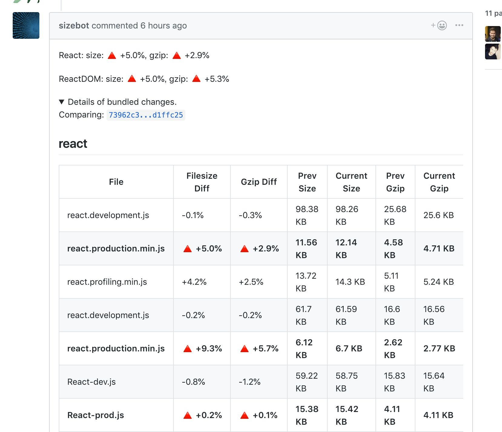502x432 pixels.
Task: Select the 12.14 KB current size cell
Action: pyautogui.click(x=352, y=248)
